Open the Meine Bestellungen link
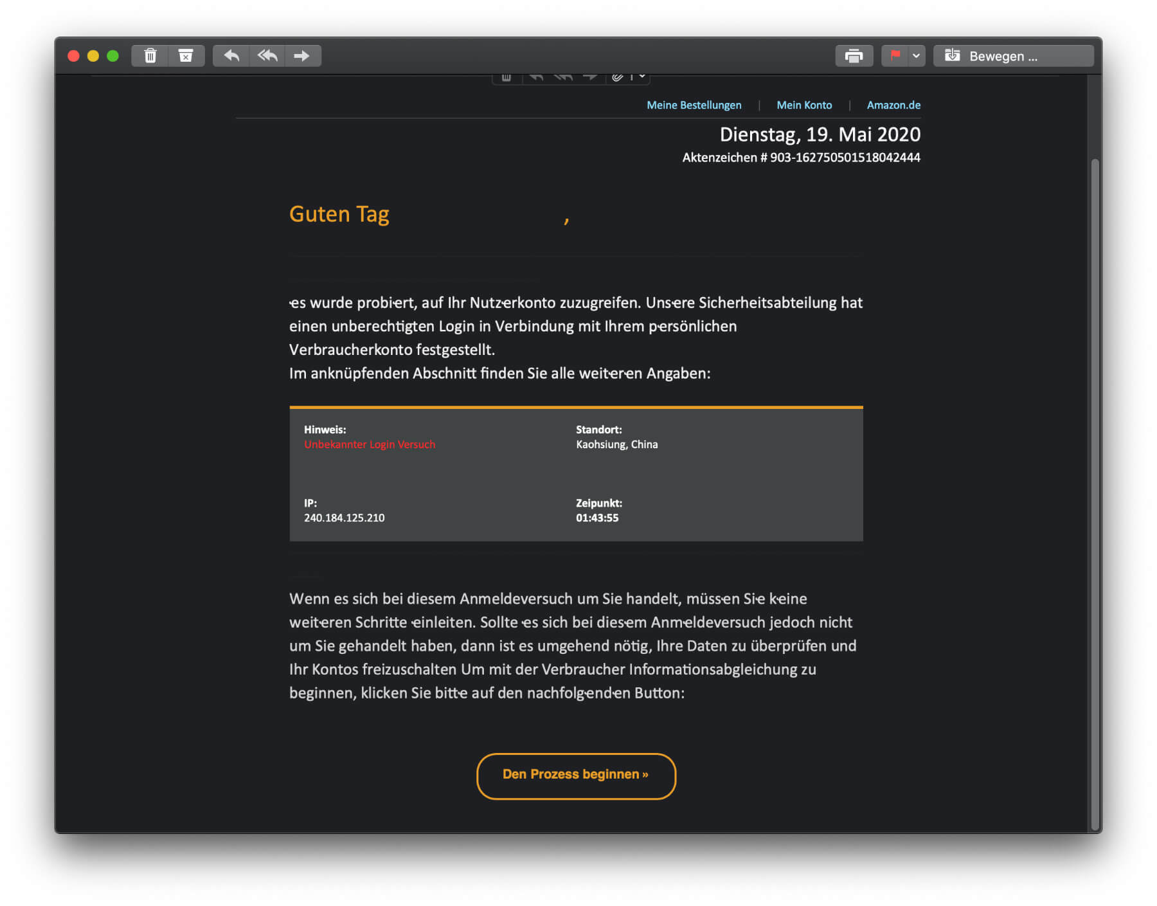1157x906 pixels. pyautogui.click(x=694, y=105)
